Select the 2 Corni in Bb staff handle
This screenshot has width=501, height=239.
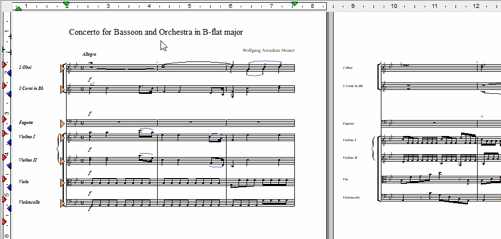point(63,89)
